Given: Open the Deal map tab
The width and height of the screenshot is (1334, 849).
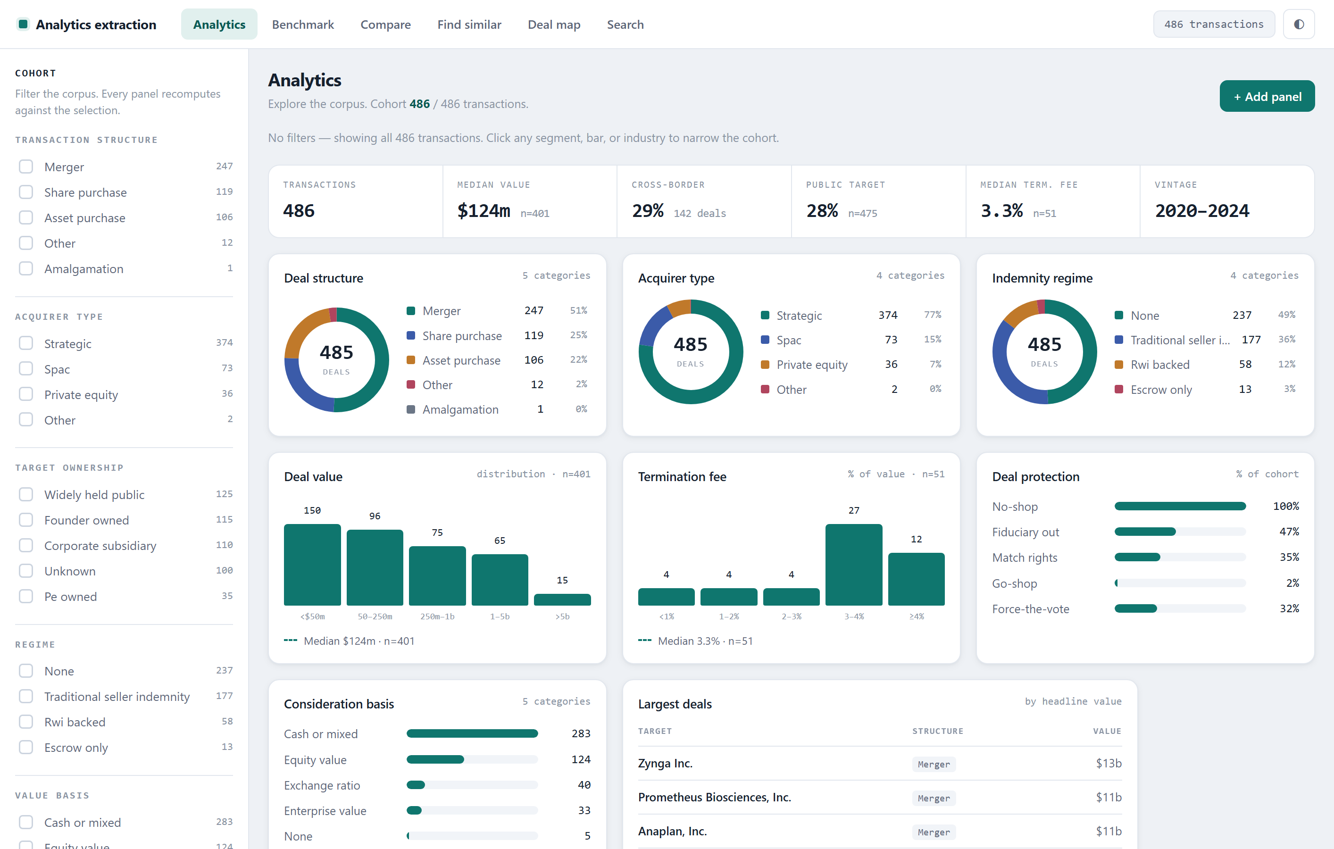Looking at the screenshot, I should pyautogui.click(x=553, y=25).
